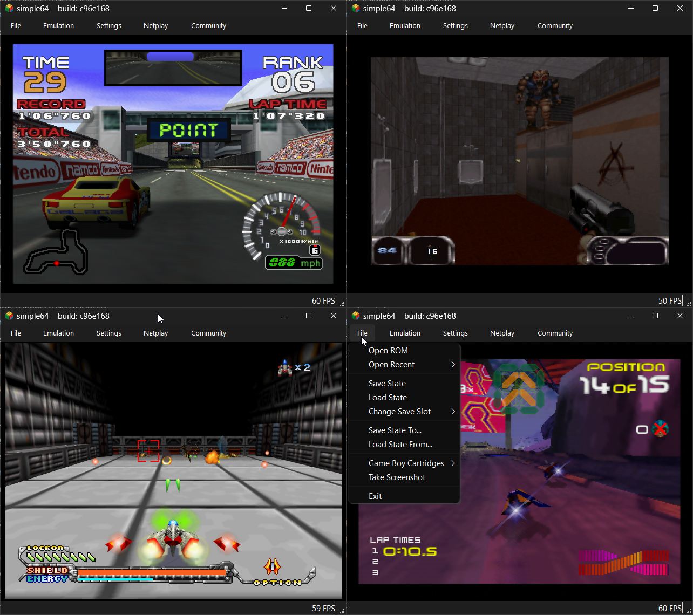Minimize the window with the RANK 06 race
The width and height of the screenshot is (693, 615).
tap(284, 9)
